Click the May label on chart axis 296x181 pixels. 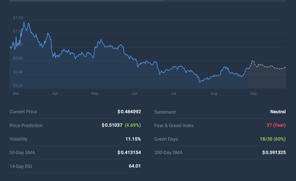point(95,93)
